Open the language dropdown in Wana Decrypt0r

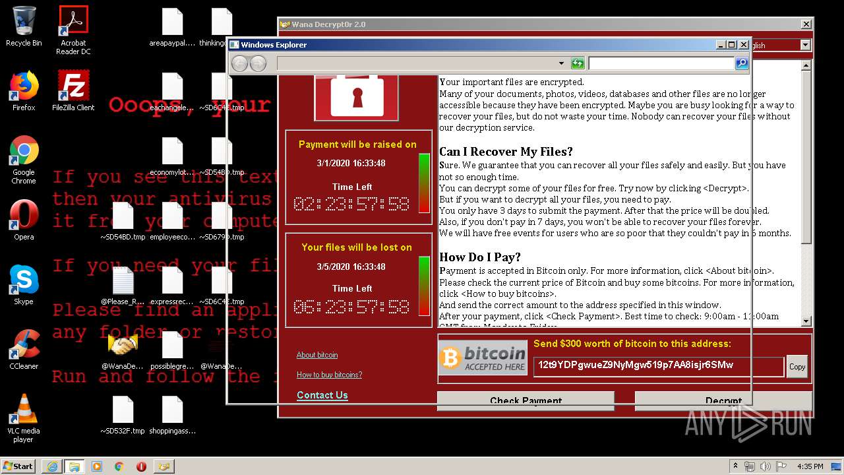tap(805, 45)
